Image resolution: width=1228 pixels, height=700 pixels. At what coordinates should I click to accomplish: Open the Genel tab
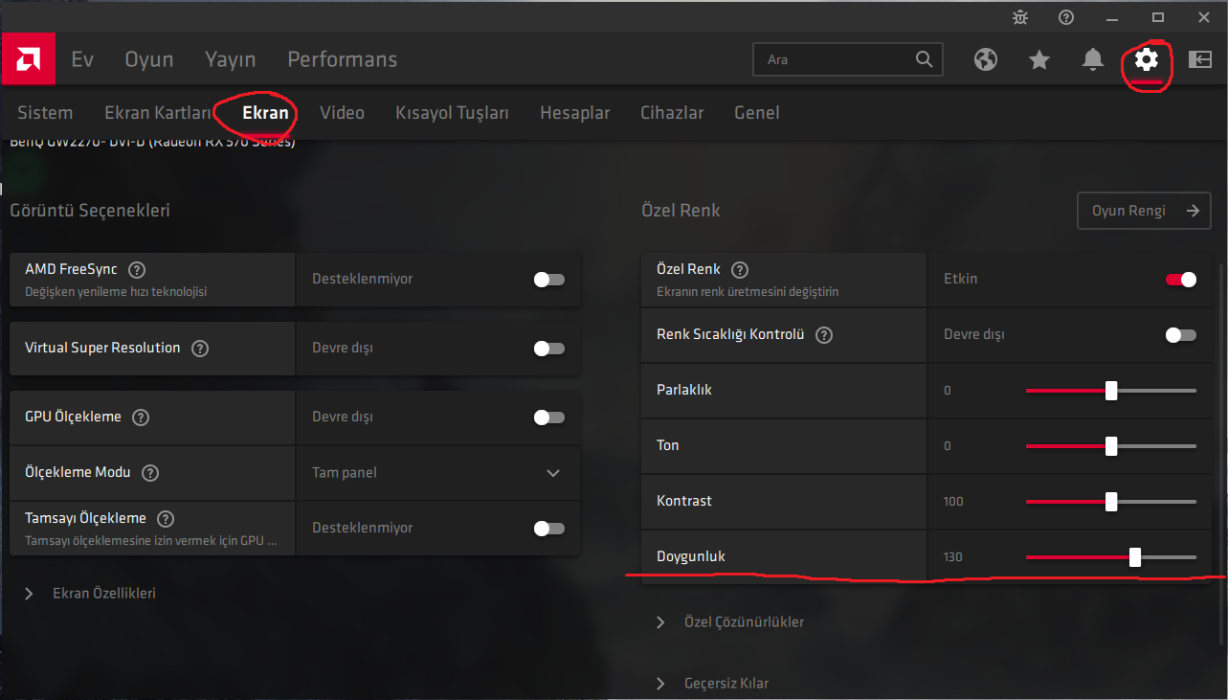coord(757,113)
